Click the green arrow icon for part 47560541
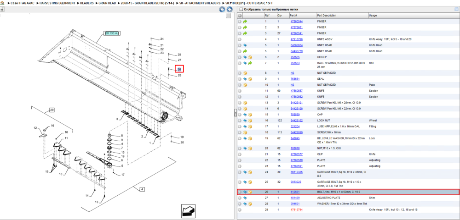460x220 pixels. coord(245,33)
